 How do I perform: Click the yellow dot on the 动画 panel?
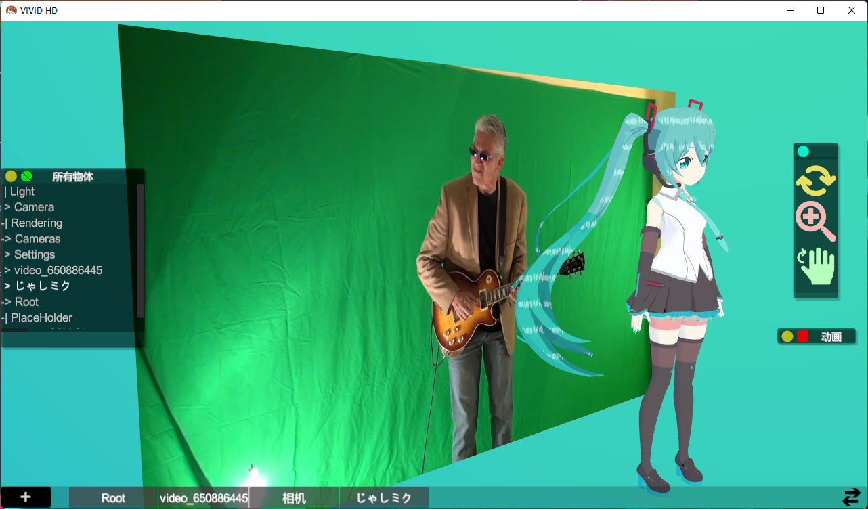pyautogui.click(x=787, y=336)
